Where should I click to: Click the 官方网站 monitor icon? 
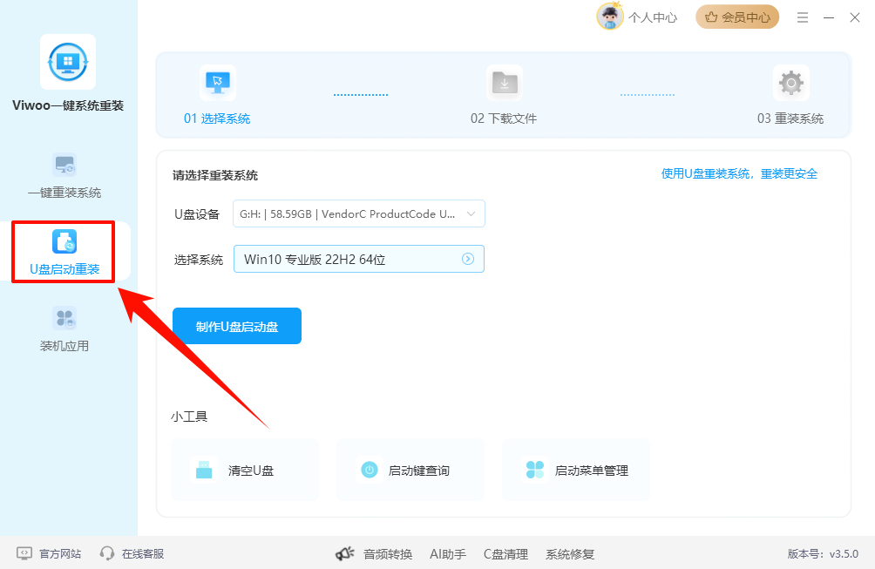(x=24, y=553)
